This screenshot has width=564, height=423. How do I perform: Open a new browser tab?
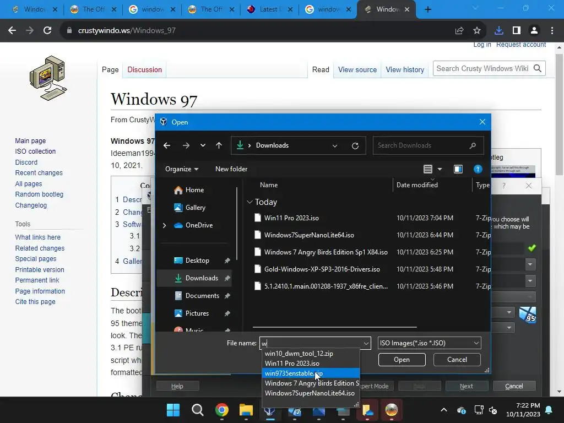click(x=427, y=9)
